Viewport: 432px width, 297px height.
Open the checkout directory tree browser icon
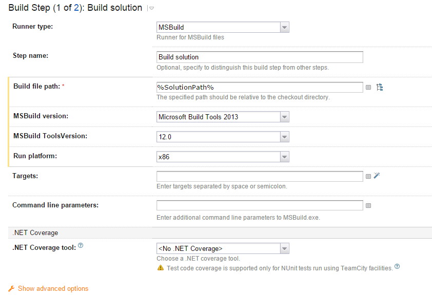coord(380,87)
